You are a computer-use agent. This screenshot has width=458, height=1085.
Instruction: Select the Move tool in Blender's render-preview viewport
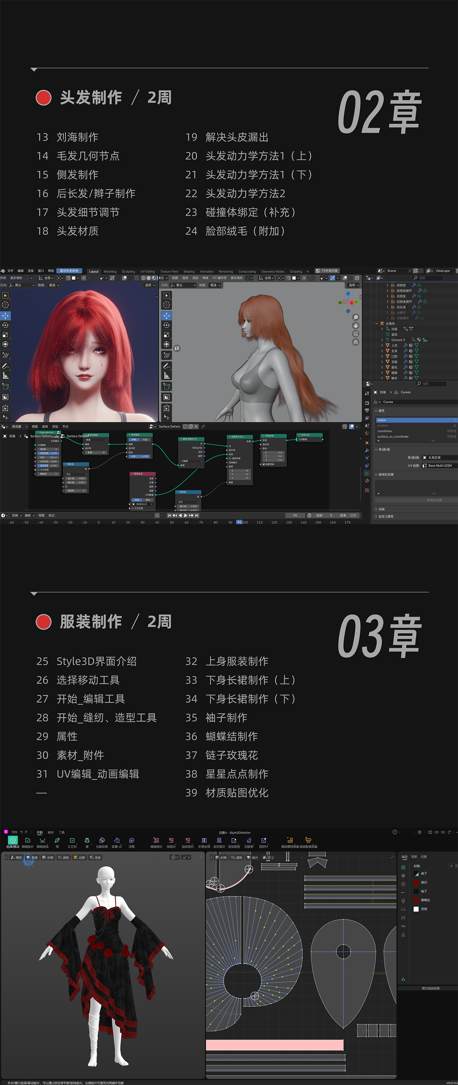pyautogui.click(x=5, y=316)
